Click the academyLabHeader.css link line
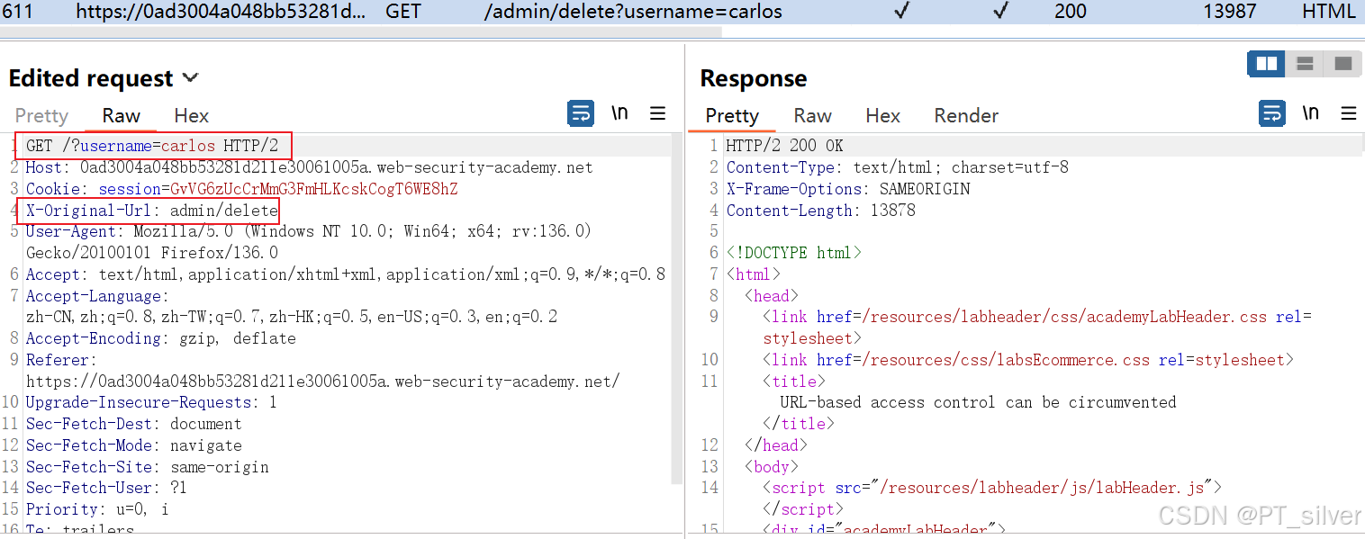The width and height of the screenshot is (1365, 539). click(1037, 328)
